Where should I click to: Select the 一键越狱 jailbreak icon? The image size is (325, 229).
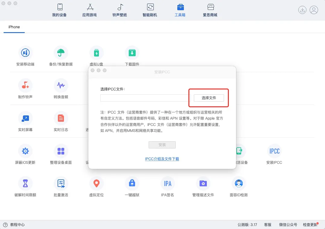pyautogui.click(x=132, y=183)
